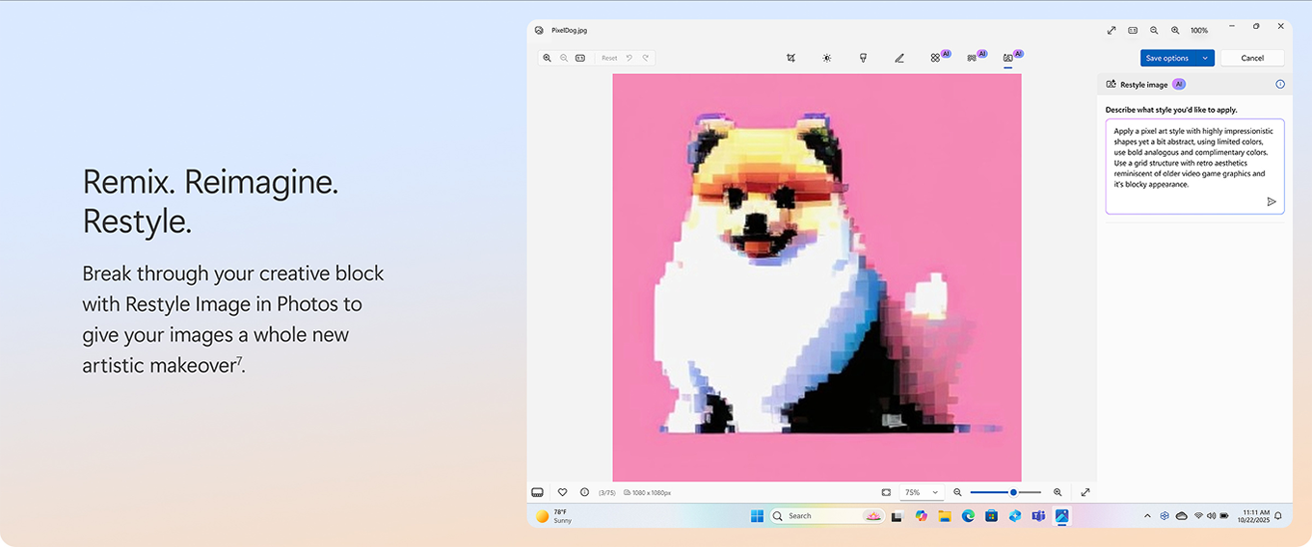Toggle the favorite heart icon

point(562,492)
